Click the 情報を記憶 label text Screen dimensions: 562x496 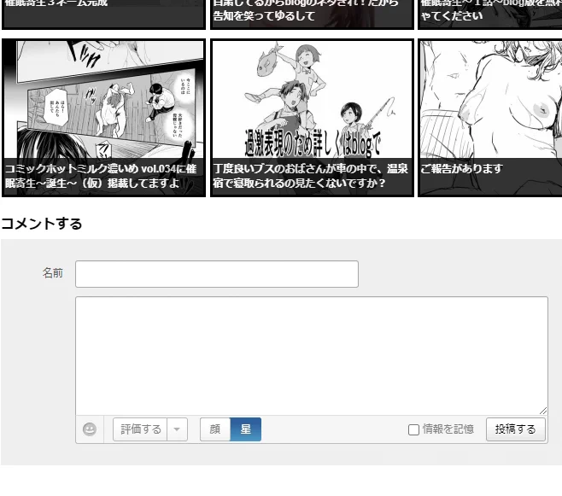[448, 429]
